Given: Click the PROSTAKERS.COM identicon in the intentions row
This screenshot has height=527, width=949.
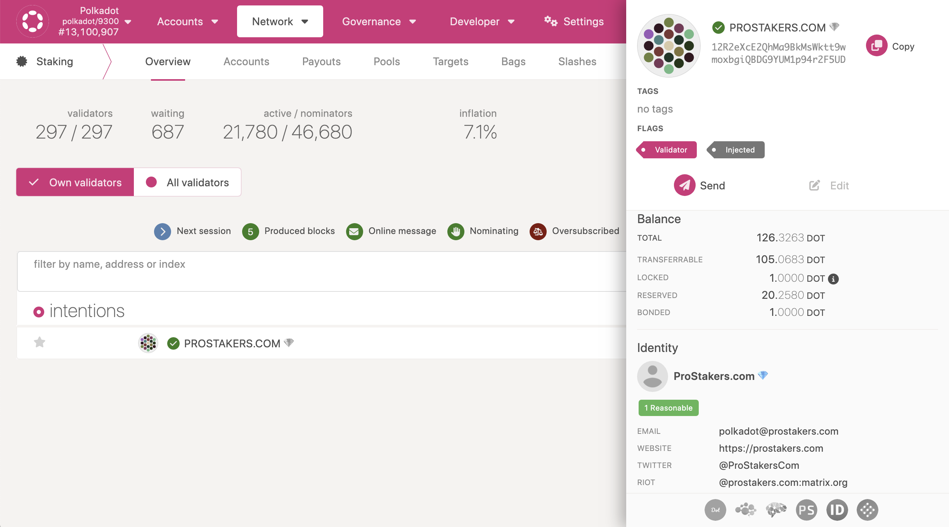Looking at the screenshot, I should (x=148, y=343).
